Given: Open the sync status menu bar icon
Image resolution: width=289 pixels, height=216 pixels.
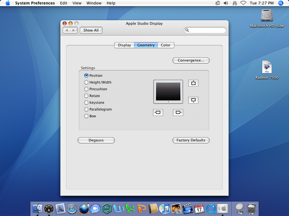Looking at the screenshot, I should tap(218, 3).
